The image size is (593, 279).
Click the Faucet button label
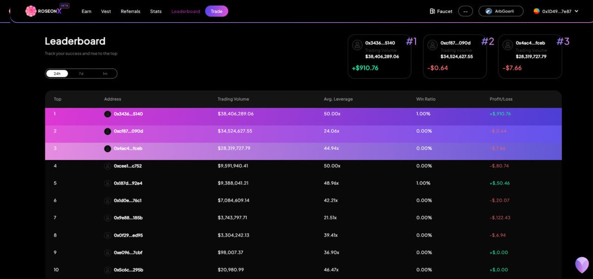(445, 11)
